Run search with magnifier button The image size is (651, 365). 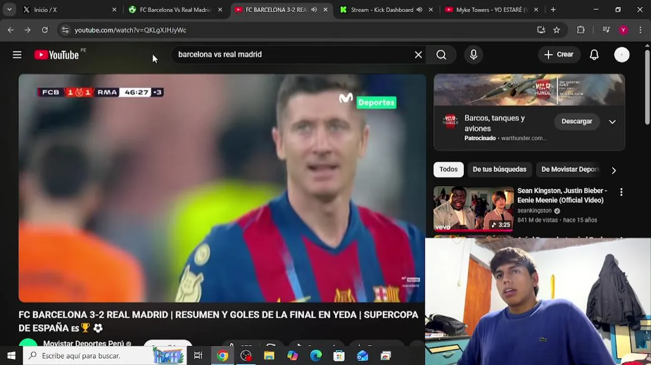[x=441, y=55]
